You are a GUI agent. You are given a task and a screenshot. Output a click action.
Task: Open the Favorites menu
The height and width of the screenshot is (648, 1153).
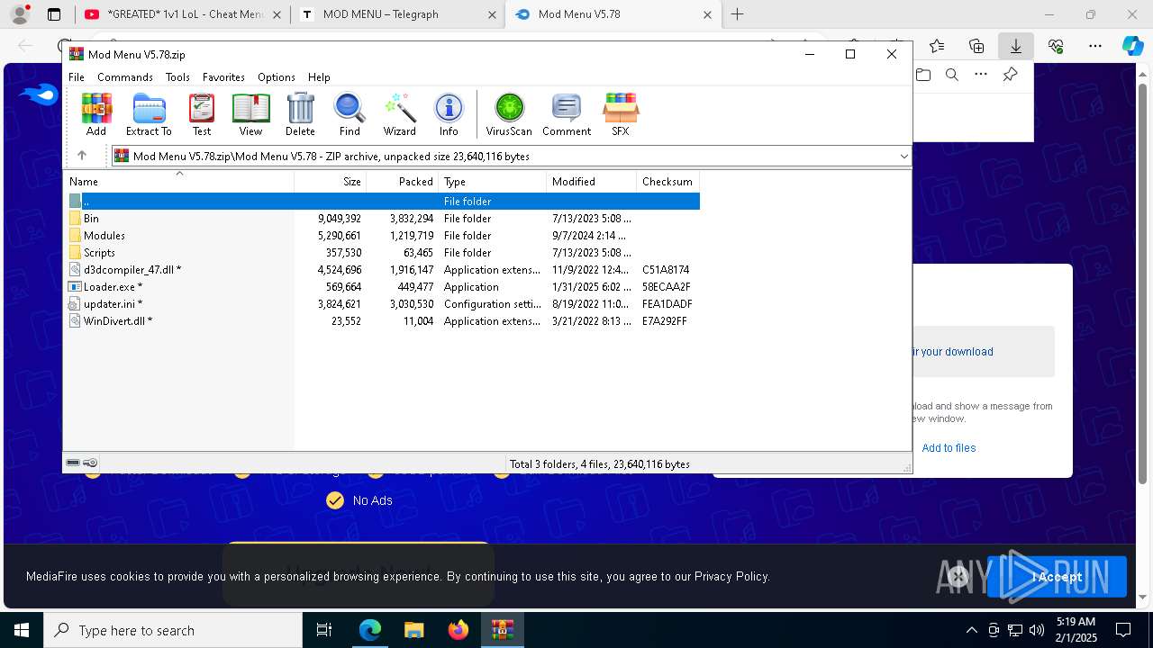click(x=223, y=77)
